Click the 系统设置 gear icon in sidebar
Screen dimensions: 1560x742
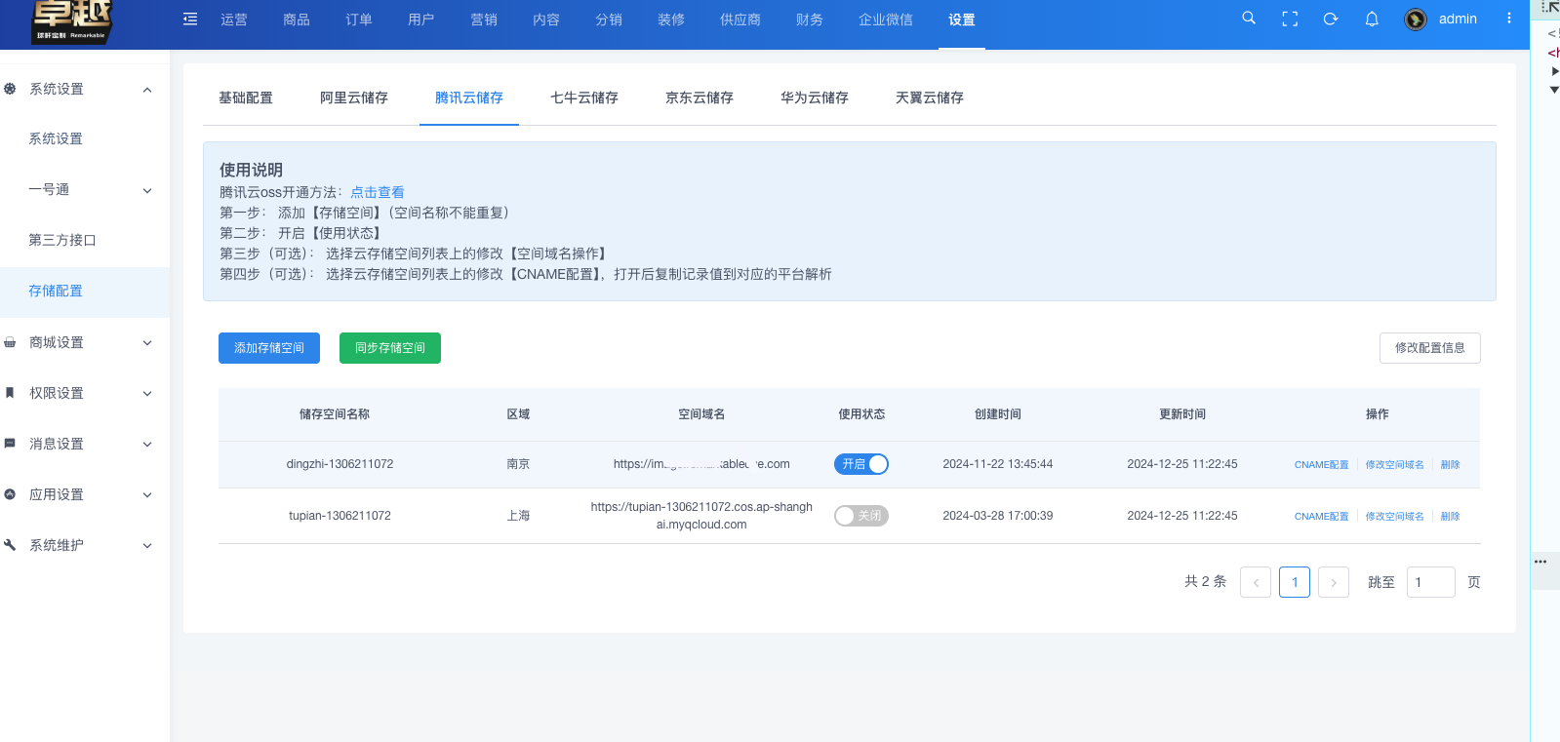[10, 89]
